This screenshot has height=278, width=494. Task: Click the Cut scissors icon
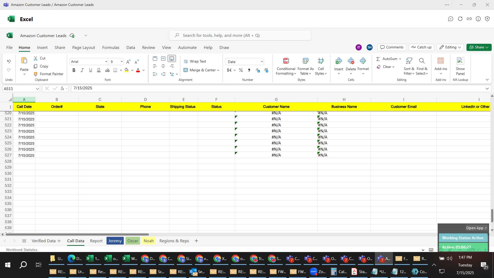coord(36,58)
